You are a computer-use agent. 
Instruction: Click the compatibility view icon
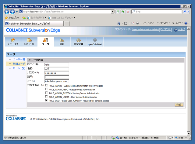(x=118, y=12)
